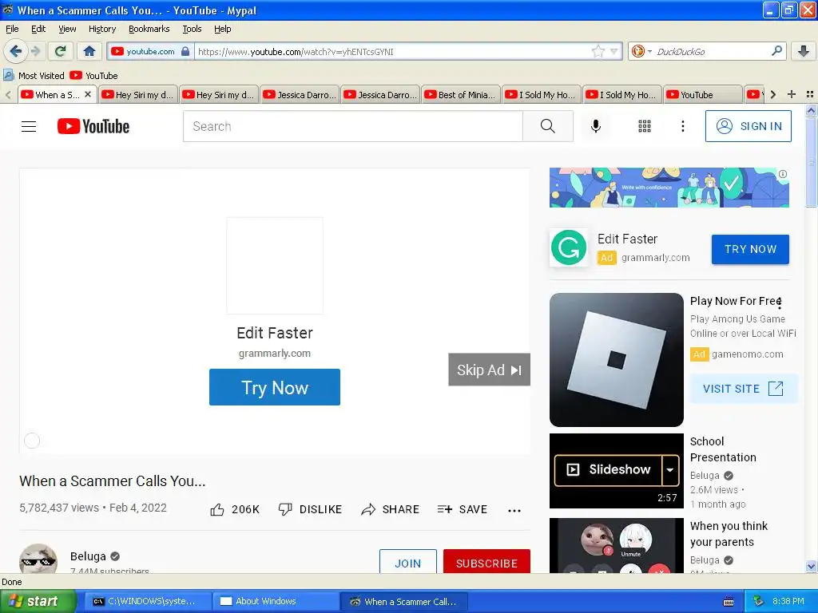Subscribe to the Beluga channel
This screenshot has width=818, height=613.
pos(486,562)
